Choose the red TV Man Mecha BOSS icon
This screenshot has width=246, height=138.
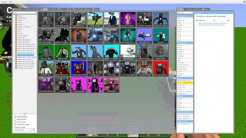coord(161,69)
